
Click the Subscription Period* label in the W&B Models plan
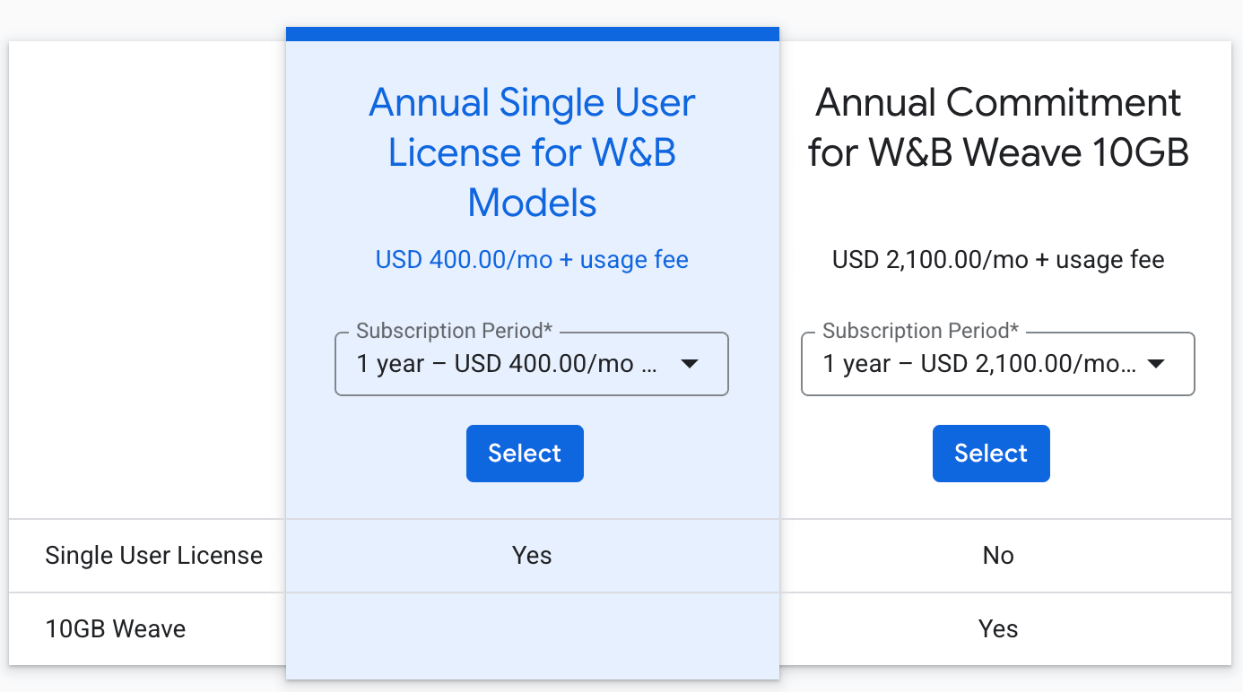[454, 331]
